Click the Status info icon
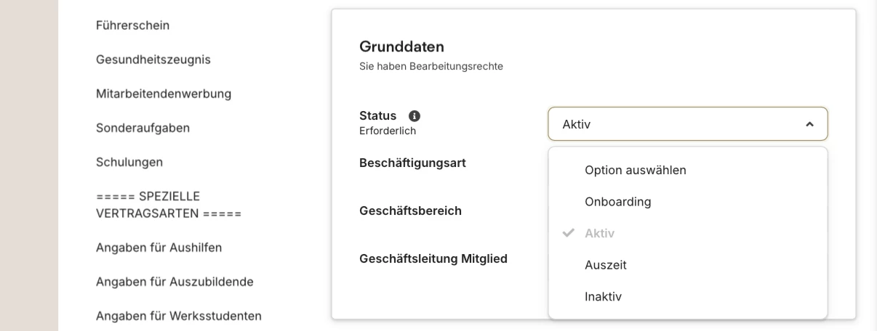Viewport: 877px width, 331px height. point(415,116)
